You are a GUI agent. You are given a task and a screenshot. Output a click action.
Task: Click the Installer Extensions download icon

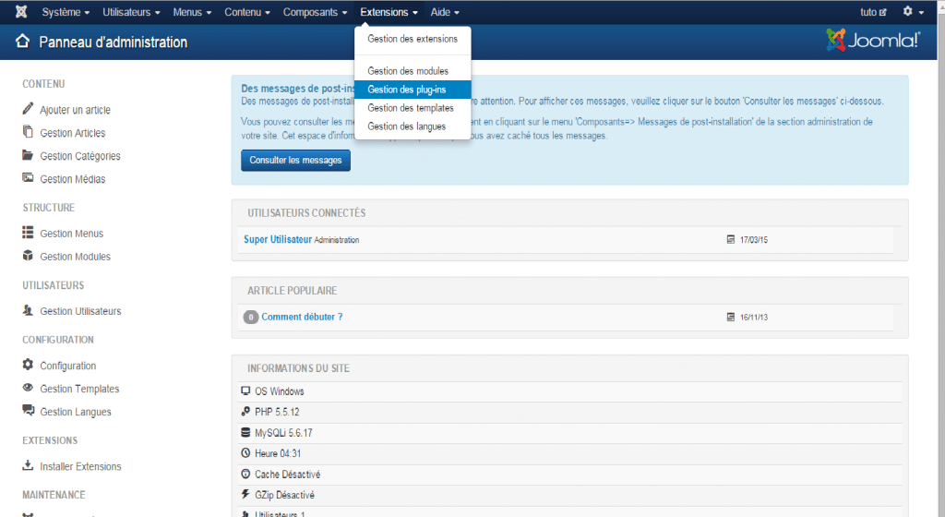click(x=28, y=466)
